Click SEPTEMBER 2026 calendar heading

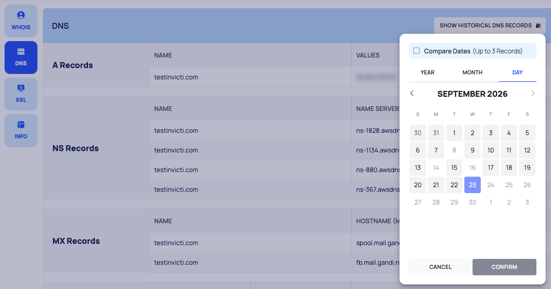click(x=473, y=94)
